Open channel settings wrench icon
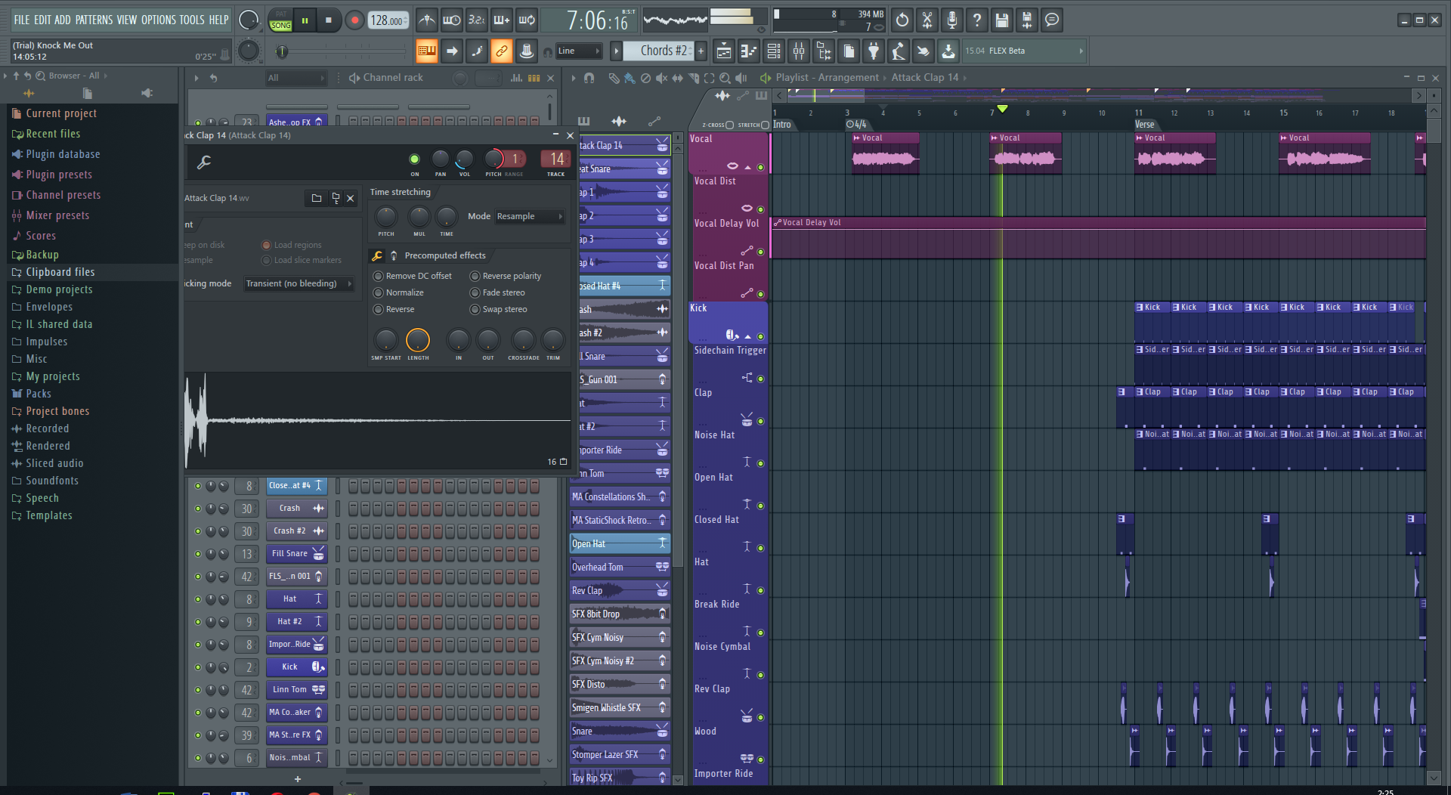This screenshot has height=795, width=1451. pyautogui.click(x=204, y=162)
